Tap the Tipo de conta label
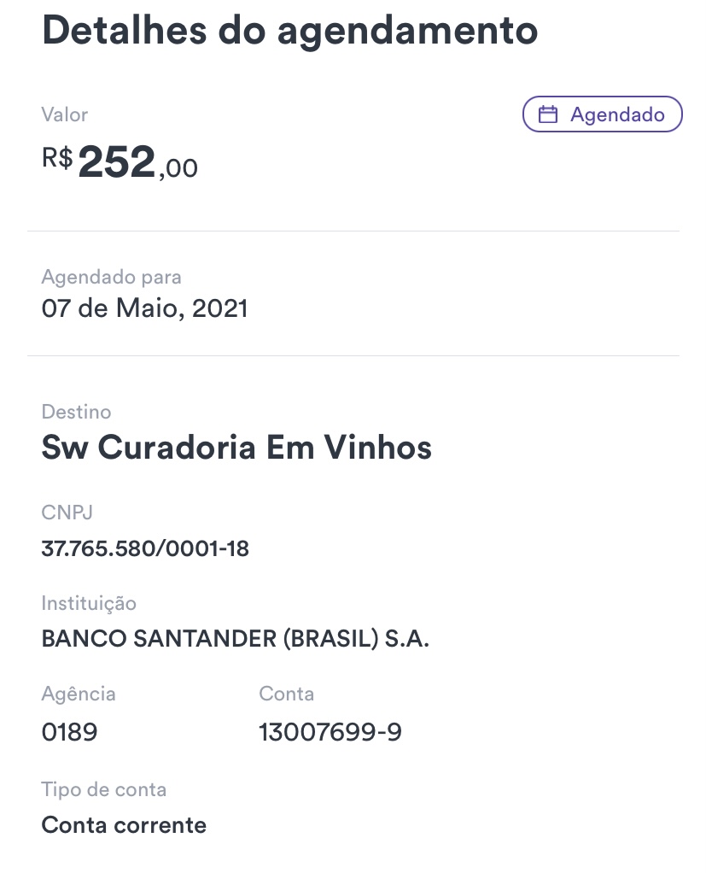The width and height of the screenshot is (706, 873). click(103, 789)
